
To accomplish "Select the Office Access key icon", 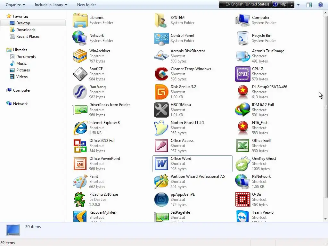I will click(161, 146).
